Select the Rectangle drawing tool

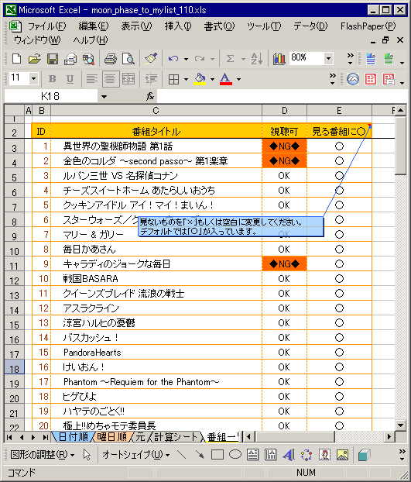[217, 454]
